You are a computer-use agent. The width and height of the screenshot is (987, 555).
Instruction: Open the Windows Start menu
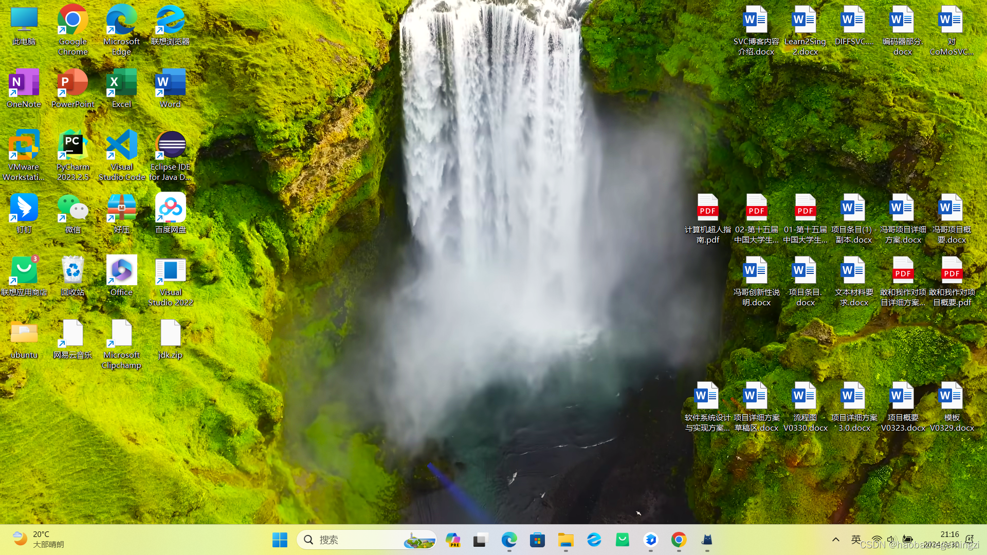point(280,540)
